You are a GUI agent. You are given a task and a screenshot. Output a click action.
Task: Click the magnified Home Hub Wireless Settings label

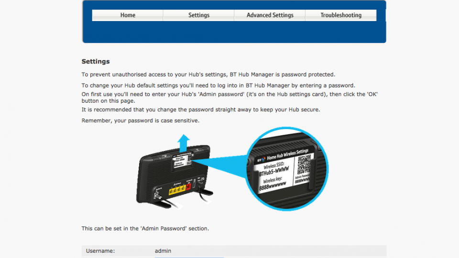tap(286, 169)
